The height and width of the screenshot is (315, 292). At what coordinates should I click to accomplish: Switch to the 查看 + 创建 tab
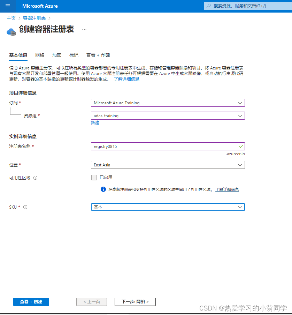click(x=98, y=55)
